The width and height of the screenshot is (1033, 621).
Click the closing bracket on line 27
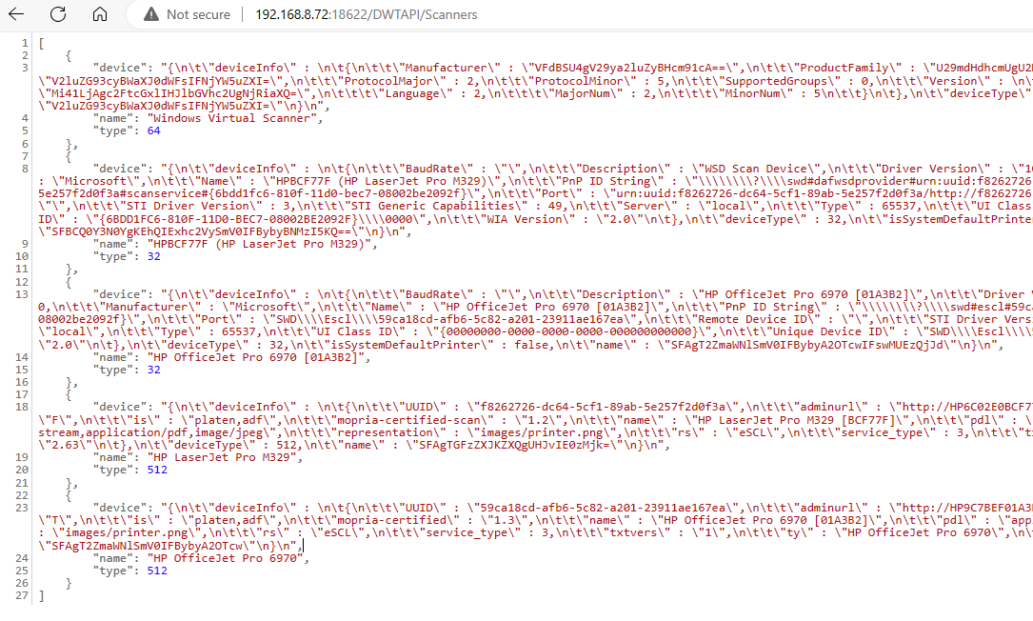pos(42,596)
